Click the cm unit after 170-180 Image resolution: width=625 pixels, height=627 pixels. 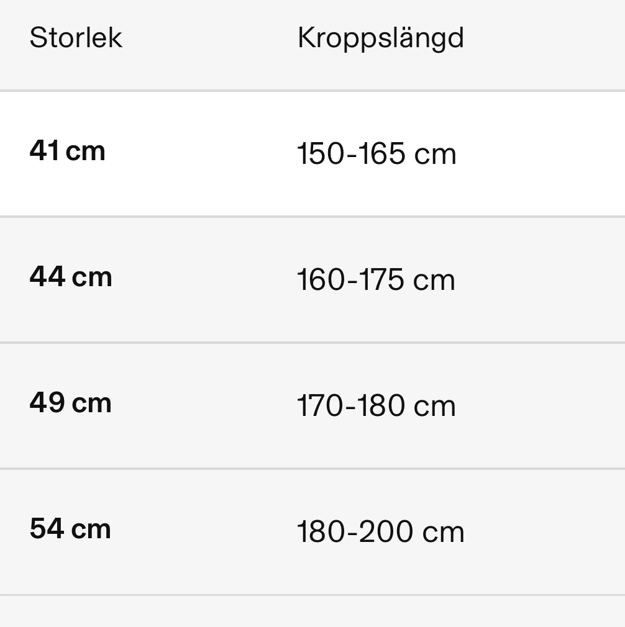pos(434,406)
